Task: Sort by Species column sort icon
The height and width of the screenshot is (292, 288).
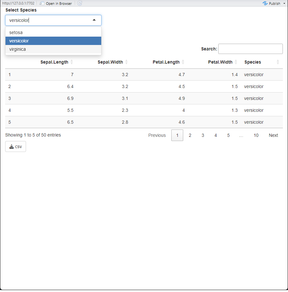Action: tap(278, 62)
